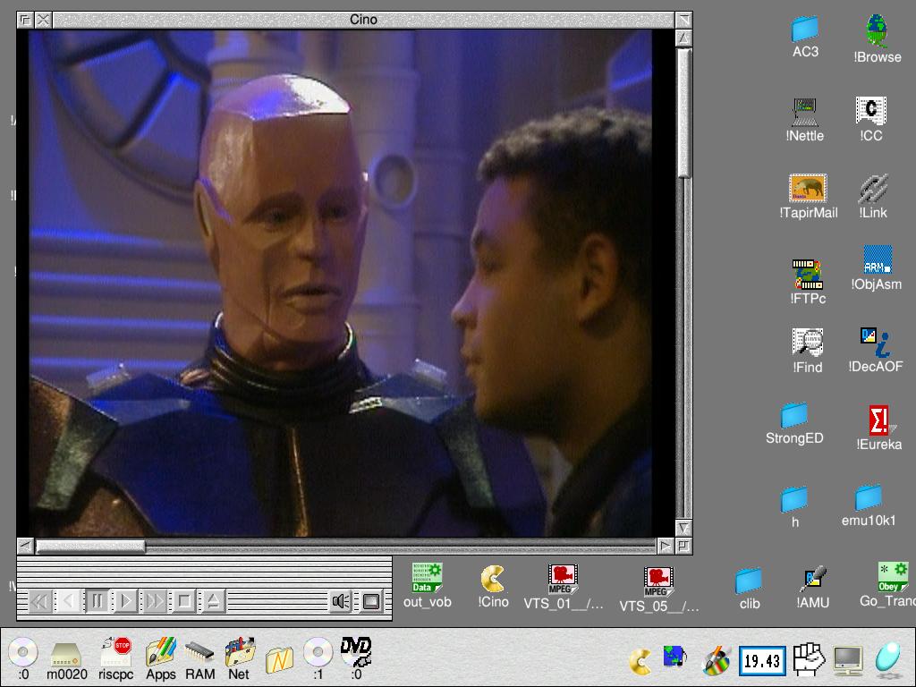Select the !Nettle terminal icon
Screen dimensions: 916x687
tap(804, 120)
